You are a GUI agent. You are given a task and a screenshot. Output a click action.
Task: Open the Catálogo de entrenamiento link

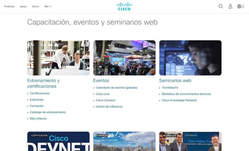(48, 112)
